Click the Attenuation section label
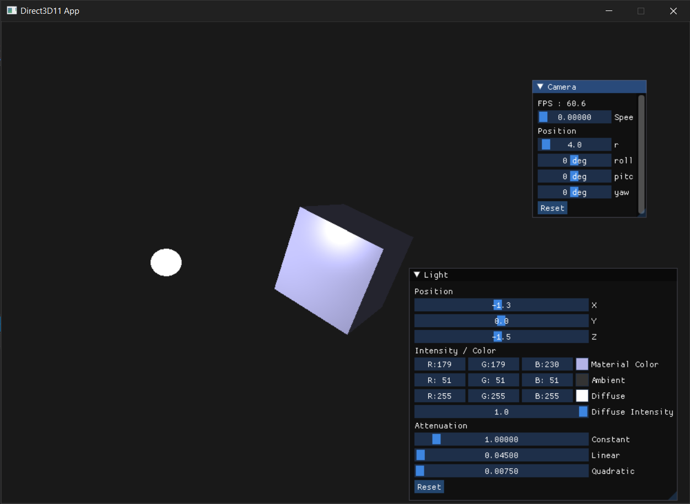This screenshot has height=504, width=690. coord(441,426)
